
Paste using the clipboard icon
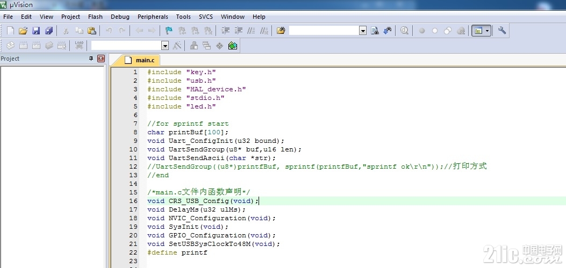92,31
